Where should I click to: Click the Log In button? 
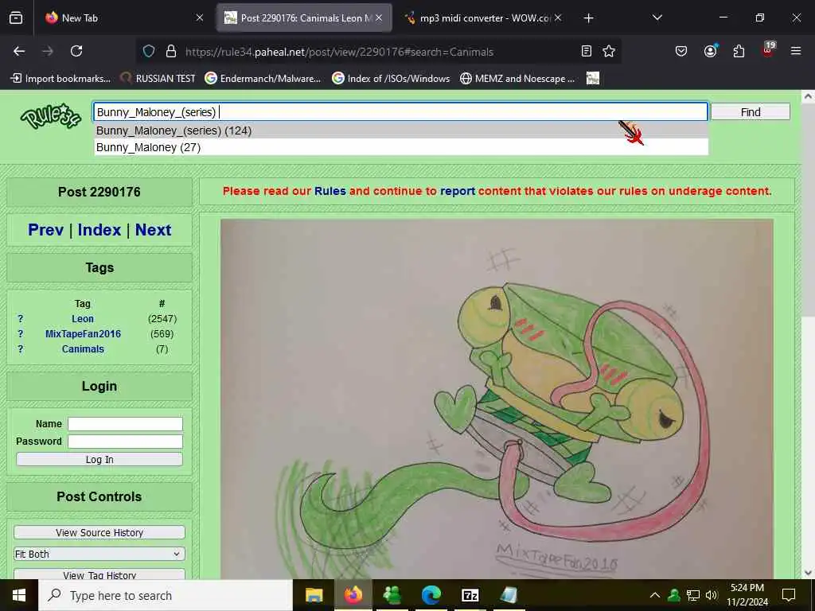pyautogui.click(x=99, y=459)
